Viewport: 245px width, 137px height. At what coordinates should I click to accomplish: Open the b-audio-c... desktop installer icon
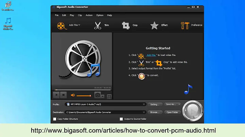click(x=8, y=6)
